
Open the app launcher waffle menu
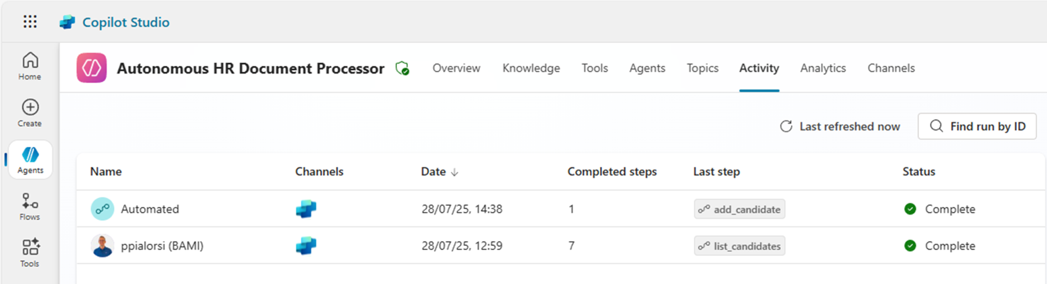point(30,22)
